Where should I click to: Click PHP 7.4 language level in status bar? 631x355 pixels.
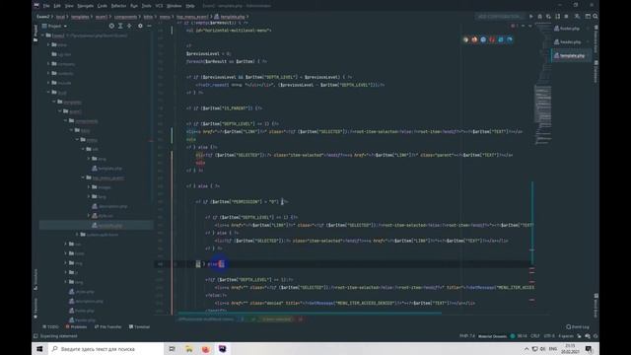click(466, 336)
